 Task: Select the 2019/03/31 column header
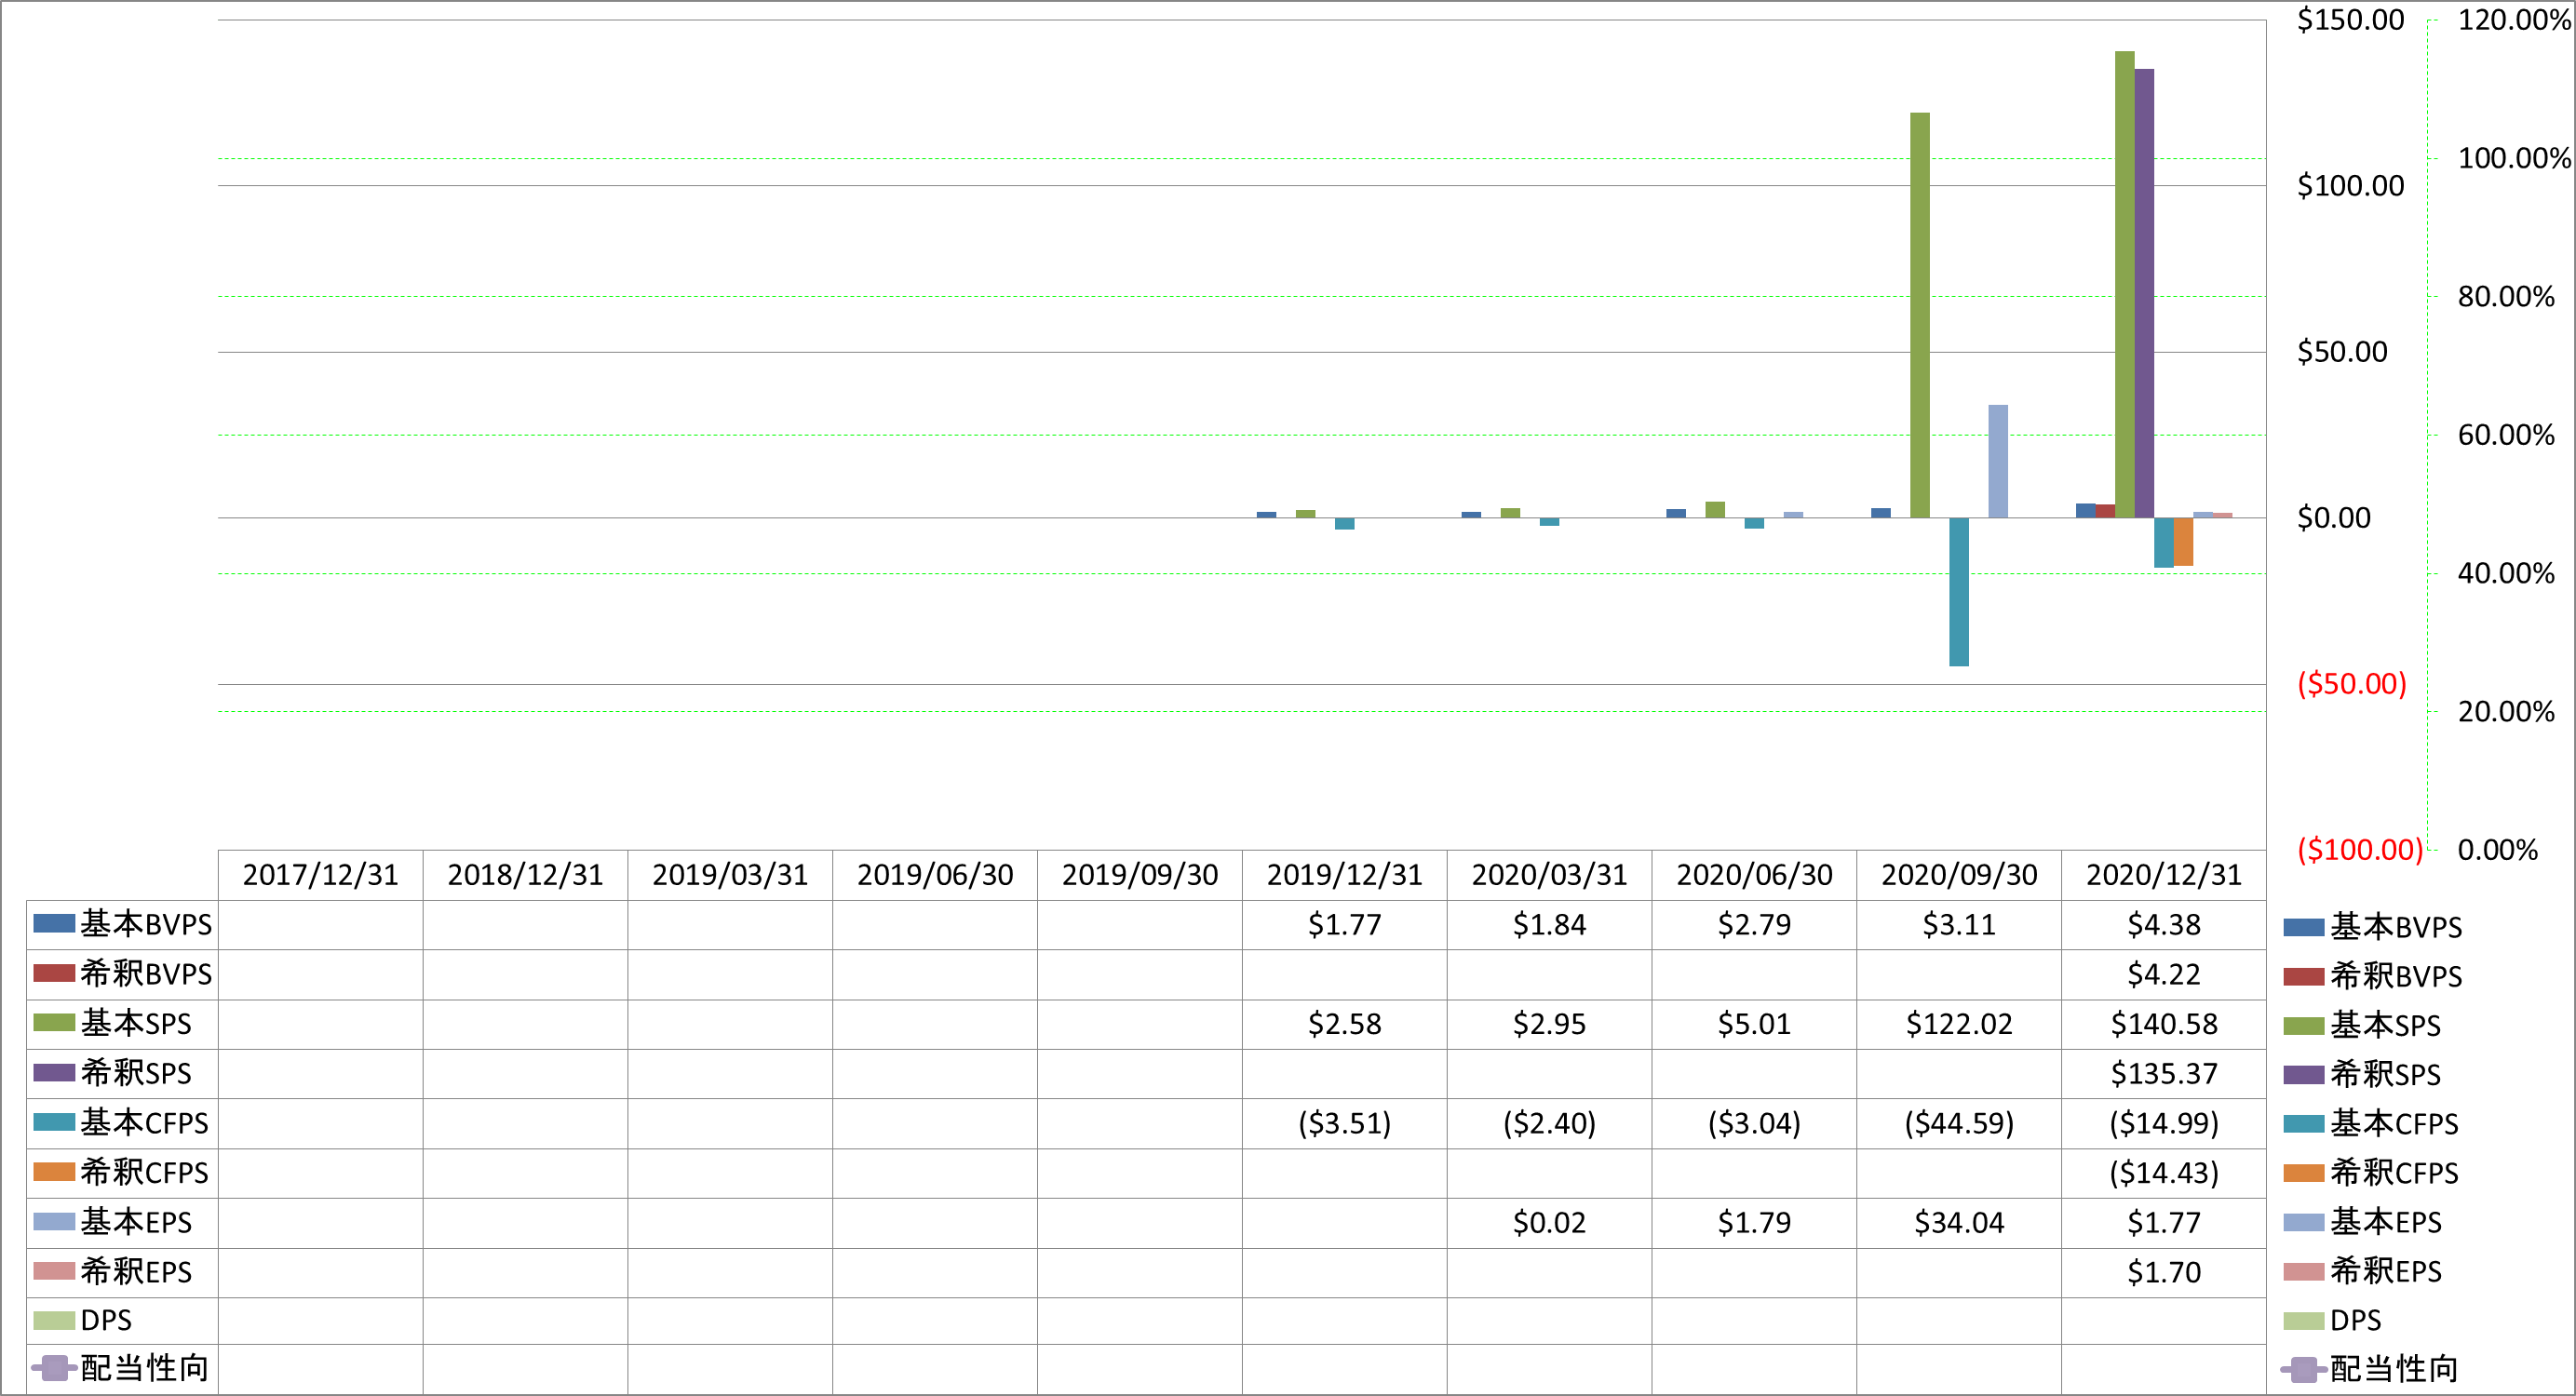click(x=731, y=875)
